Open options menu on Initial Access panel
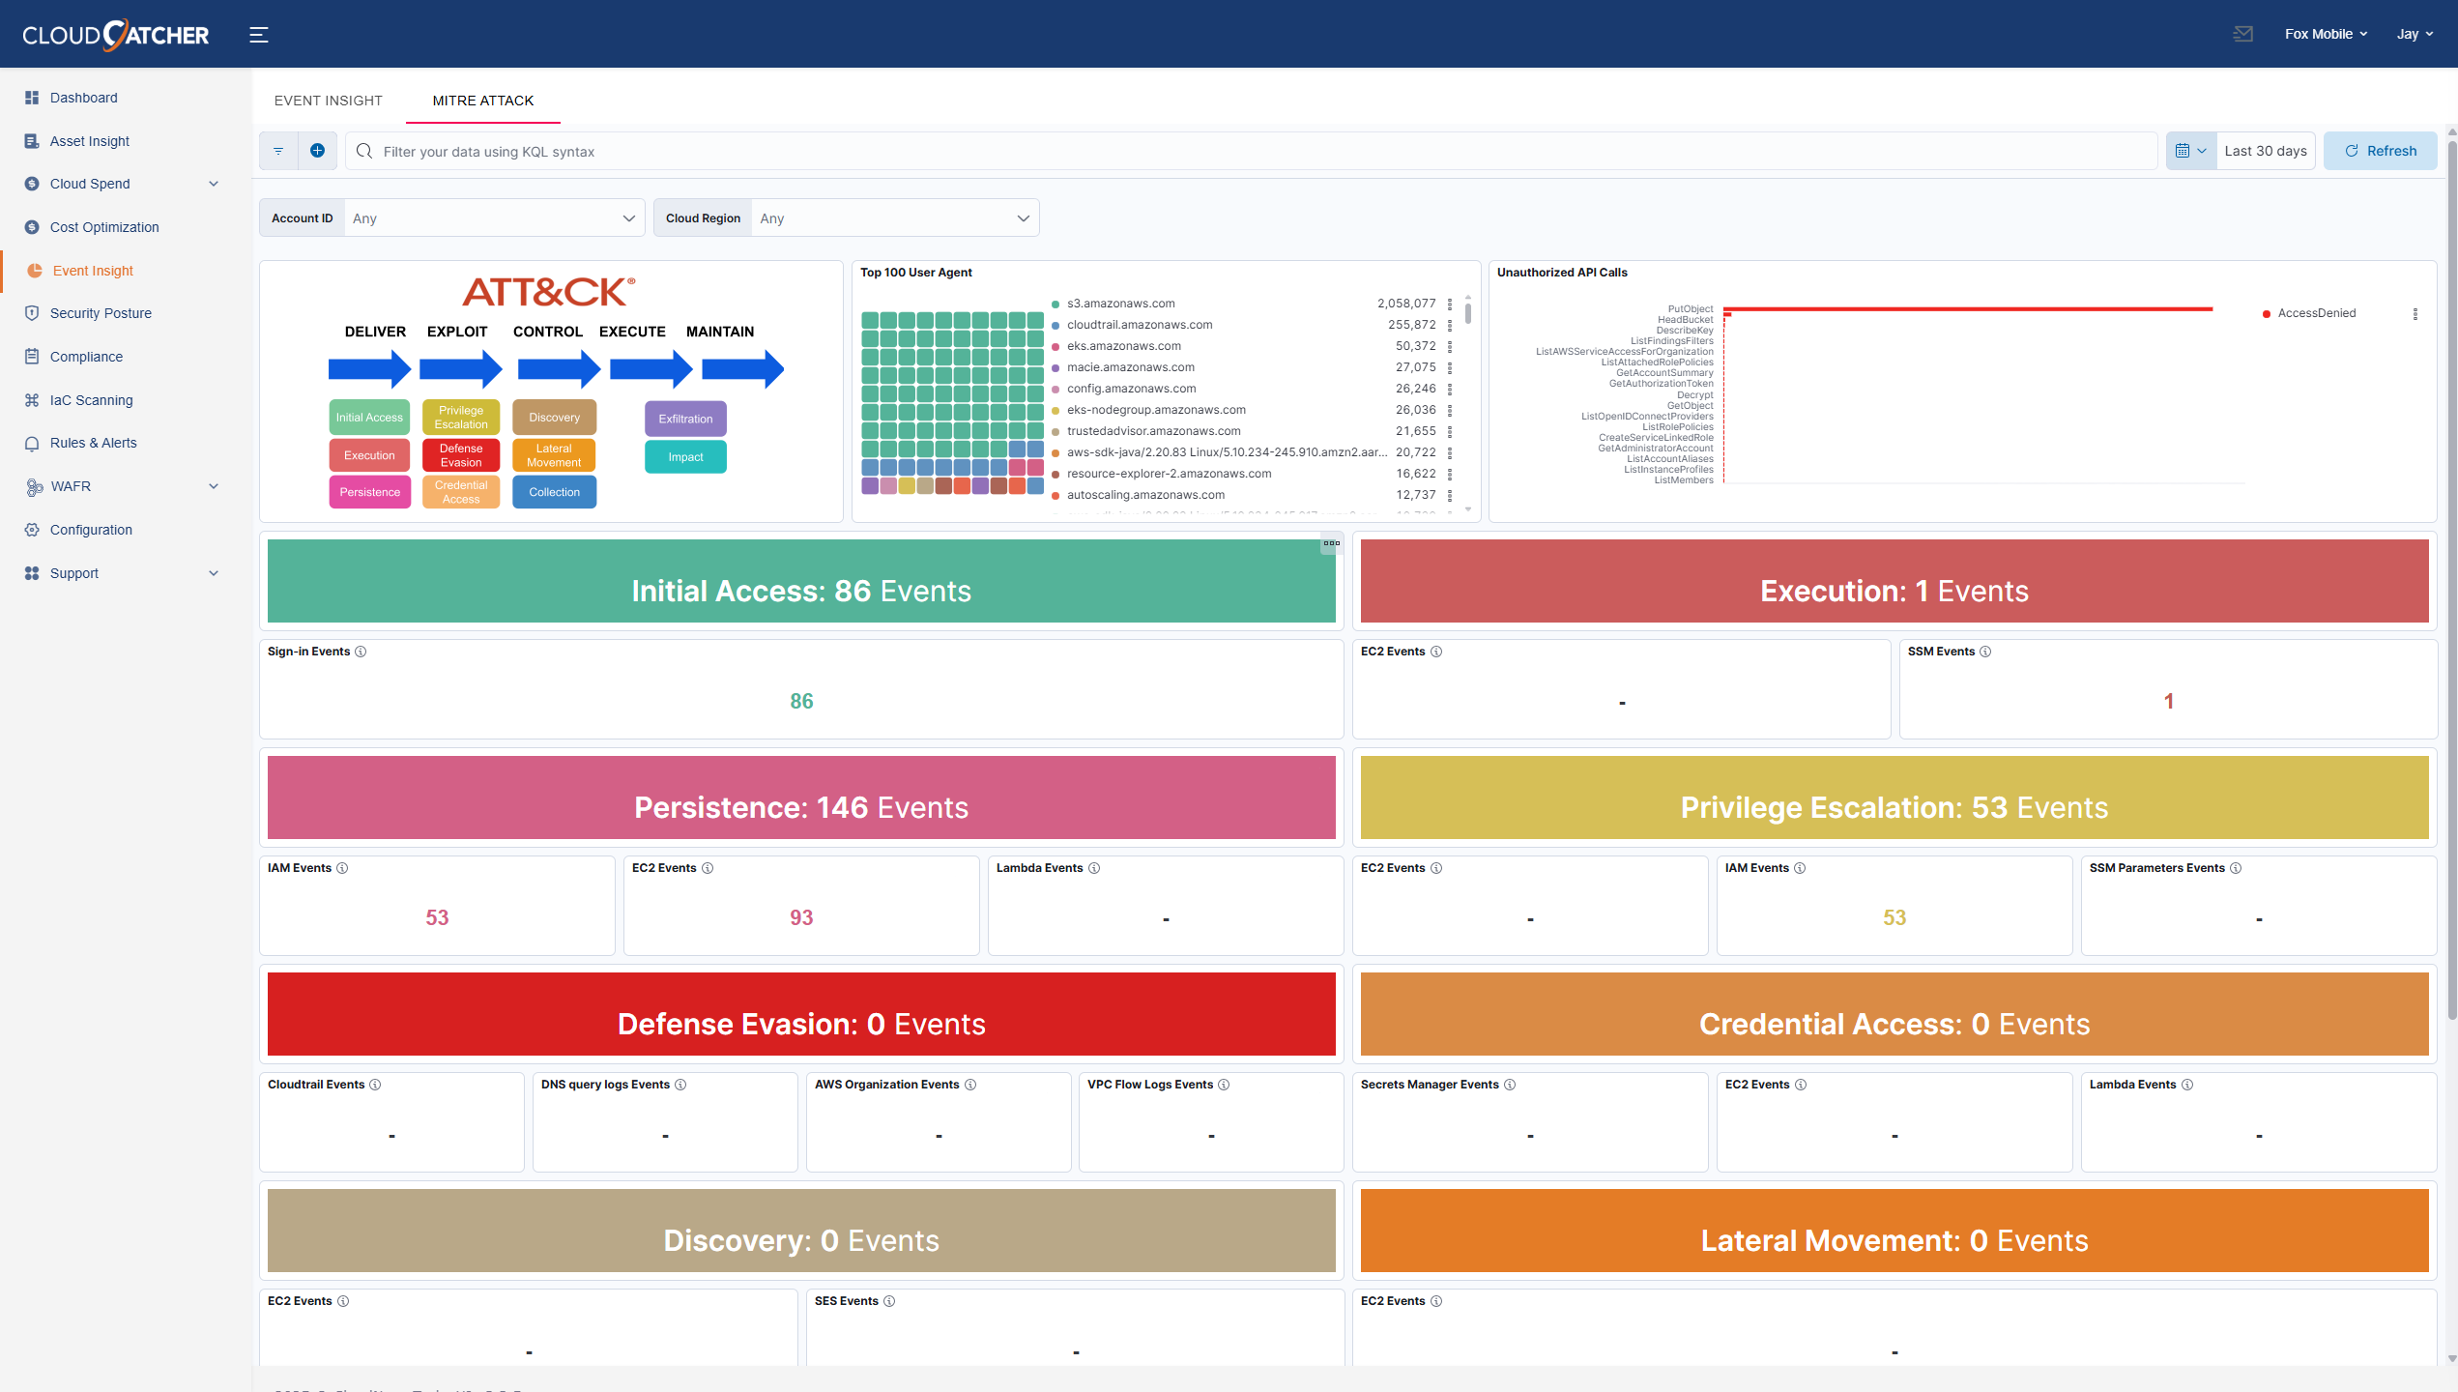Screen dimensions: 2458x1392 point(1331,543)
